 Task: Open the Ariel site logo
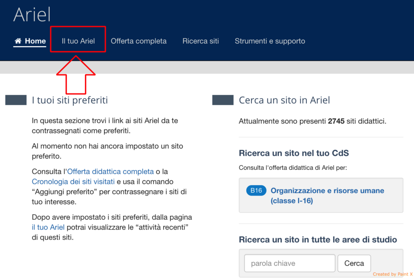click(x=32, y=14)
